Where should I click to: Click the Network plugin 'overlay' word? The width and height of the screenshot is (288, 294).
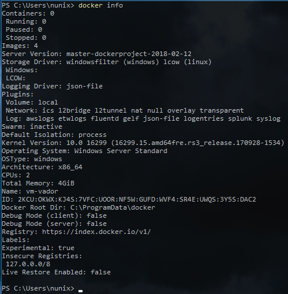point(181,110)
